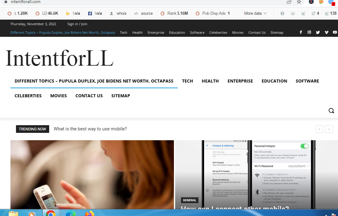Open Celeberties link in top dark bar

[218, 33]
